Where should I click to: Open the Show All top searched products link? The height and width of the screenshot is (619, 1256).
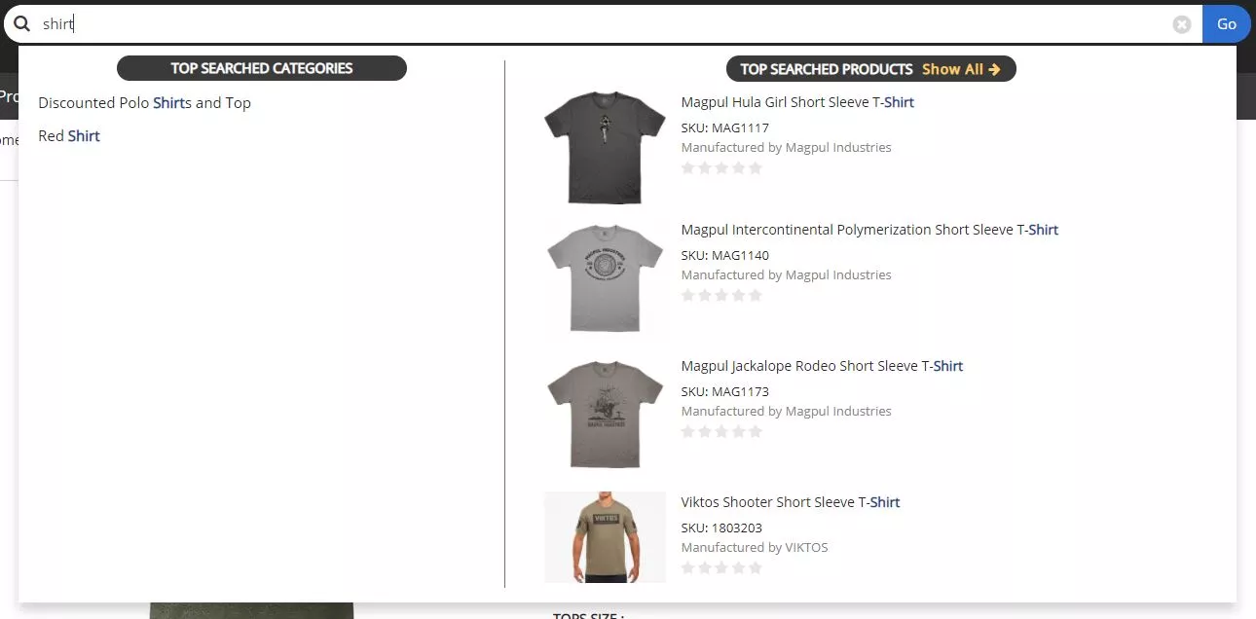tap(961, 69)
